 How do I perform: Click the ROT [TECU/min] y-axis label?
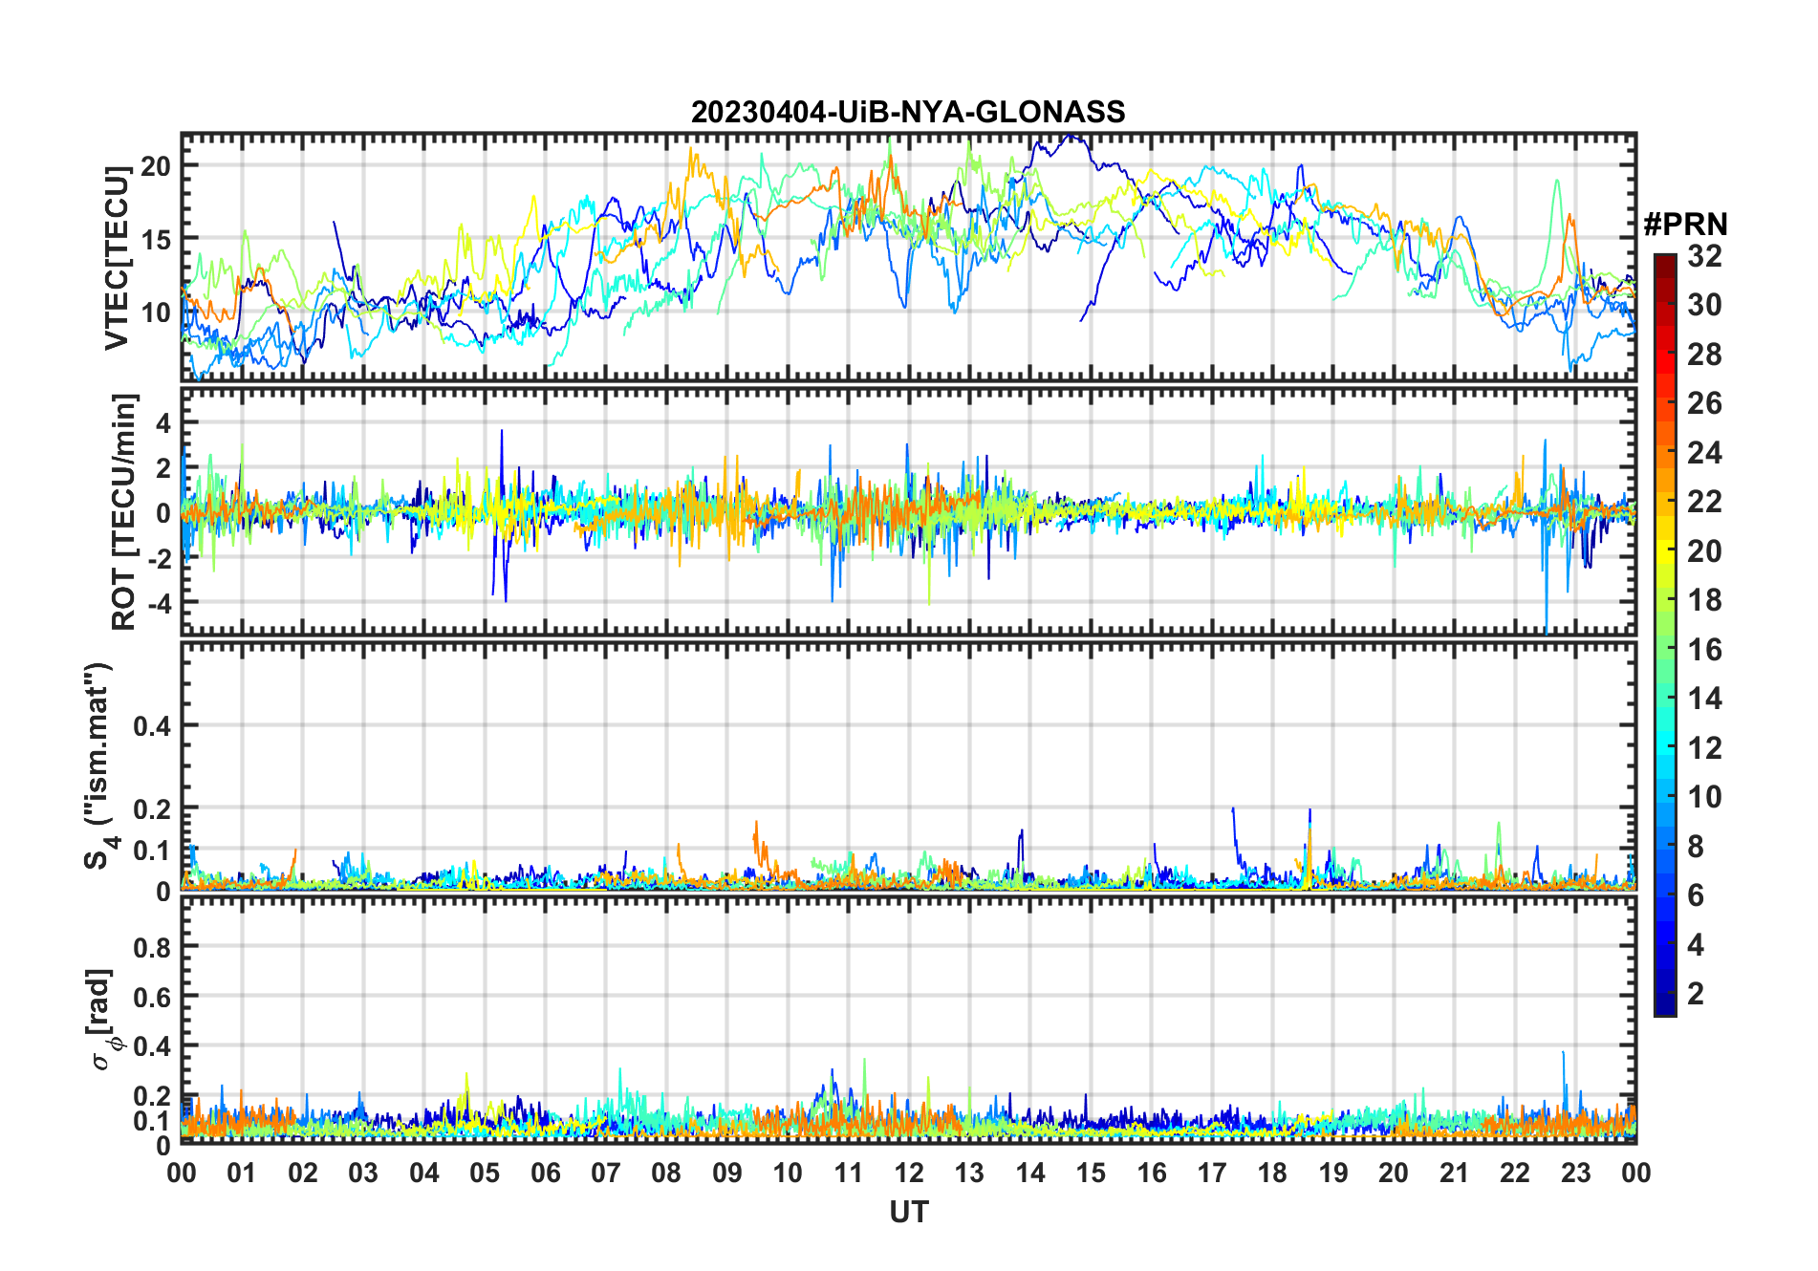[x=123, y=511]
